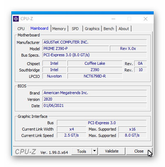Image resolution: width=165 pixels, height=167 pixels.
Task: Select the Mainboard tab
Action: tap(39, 28)
